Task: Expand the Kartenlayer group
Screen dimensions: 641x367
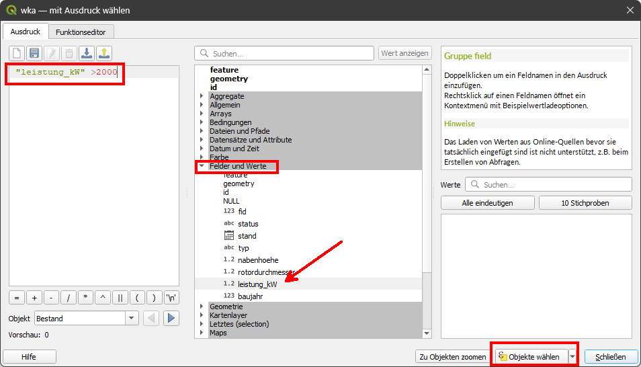Action: click(202, 315)
